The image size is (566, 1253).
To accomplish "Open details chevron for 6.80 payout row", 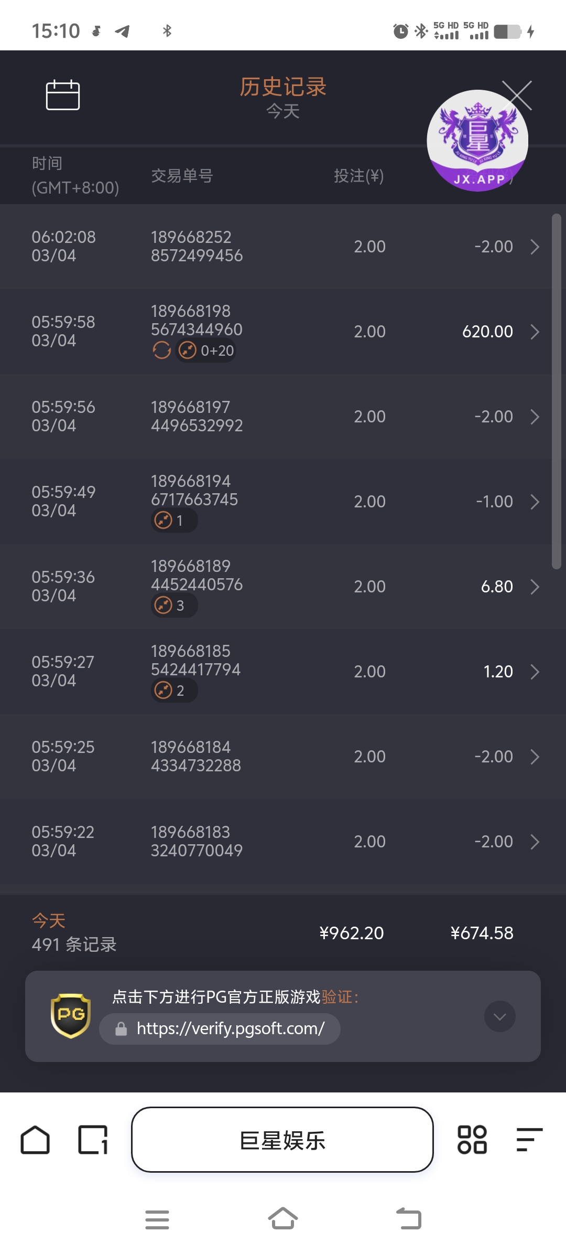I will click(x=535, y=587).
